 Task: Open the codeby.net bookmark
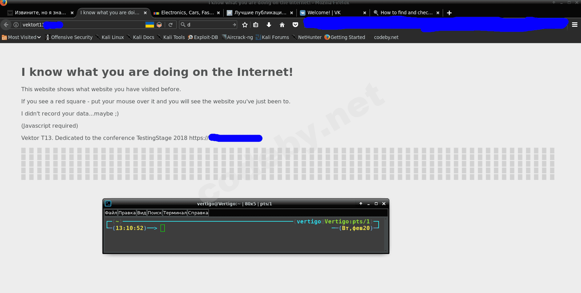pos(386,37)
